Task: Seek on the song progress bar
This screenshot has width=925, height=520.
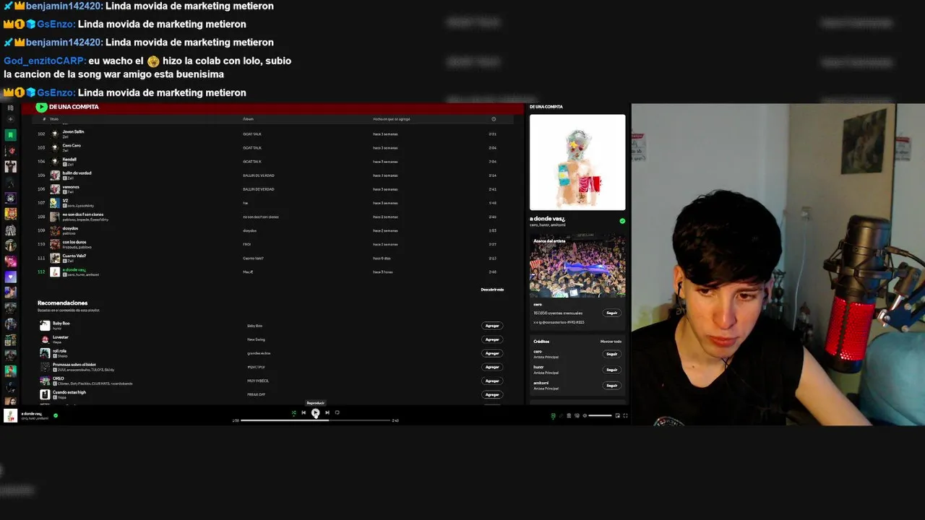Action: pyautogui.click(x=315, y=420)
